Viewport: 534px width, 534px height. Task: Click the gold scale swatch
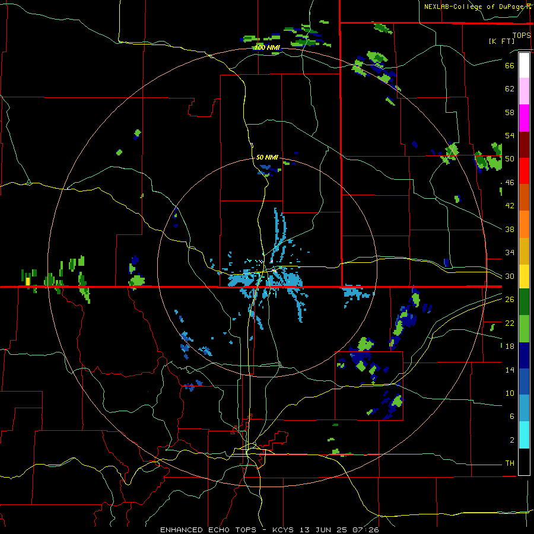524,251
